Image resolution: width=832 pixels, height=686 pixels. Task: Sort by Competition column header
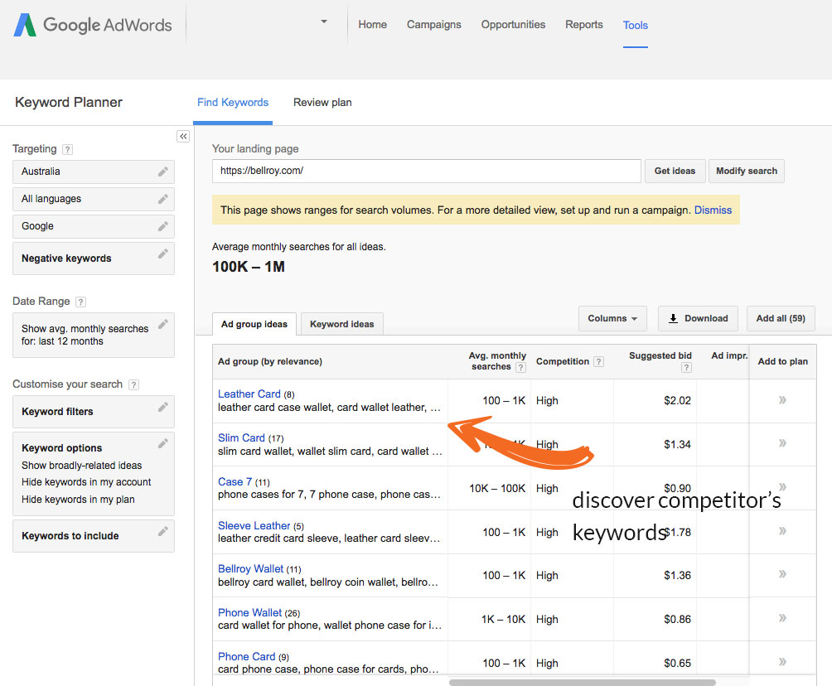tap(563, 362)
